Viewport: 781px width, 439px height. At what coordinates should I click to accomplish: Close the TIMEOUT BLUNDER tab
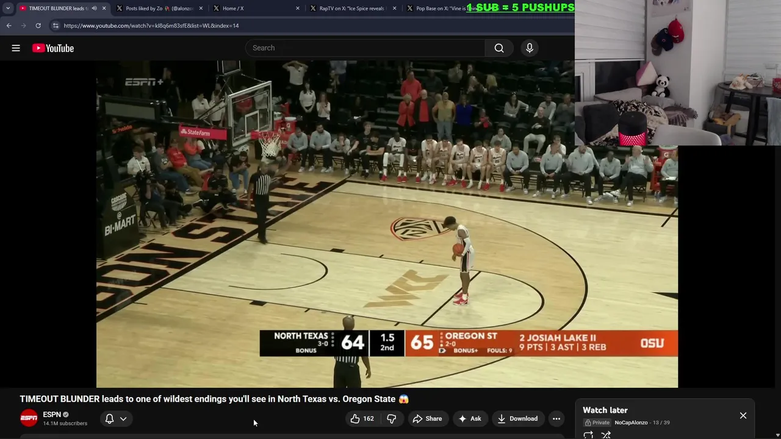click(x=104, y=9)
